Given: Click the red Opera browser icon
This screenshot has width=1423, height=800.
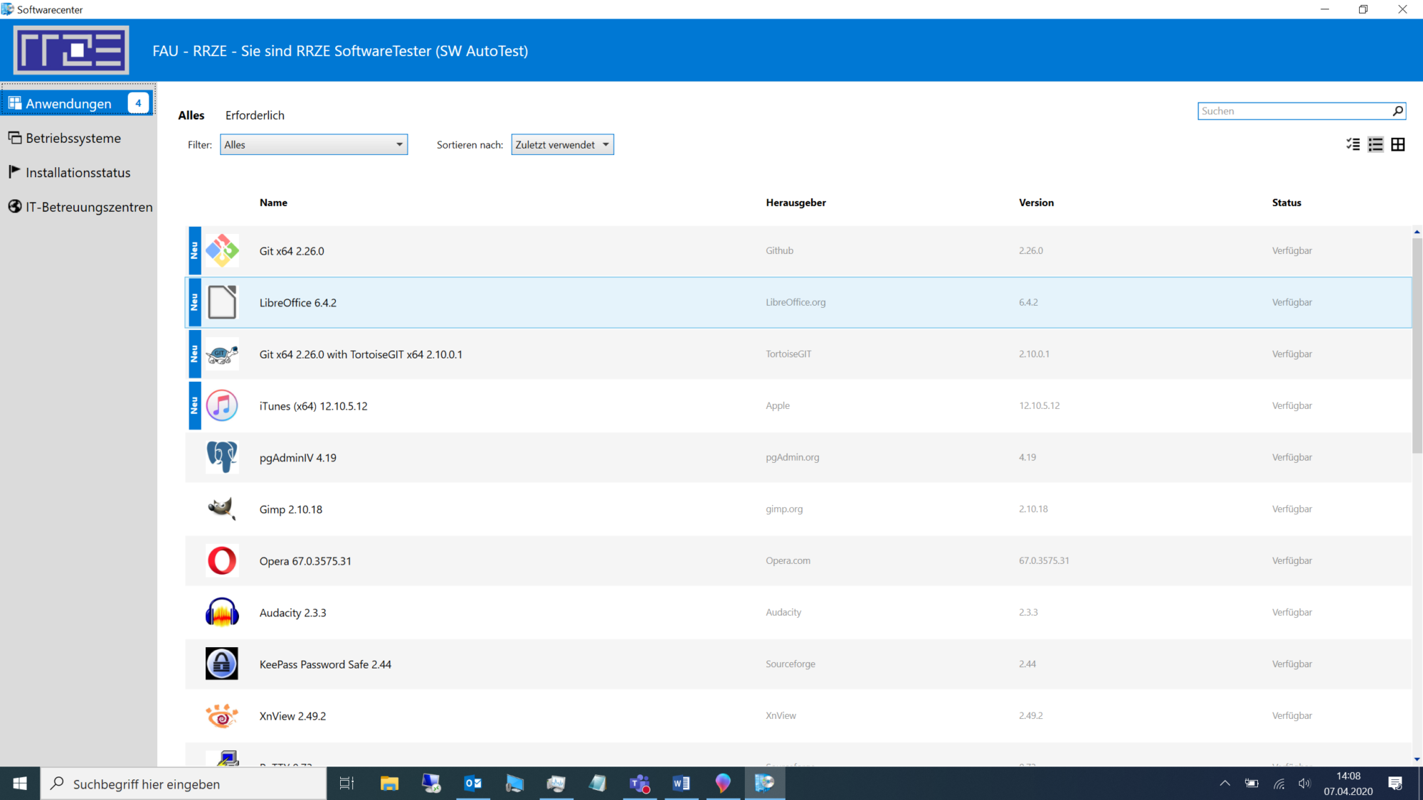Looking at the screenshot, I should [222, 560].
